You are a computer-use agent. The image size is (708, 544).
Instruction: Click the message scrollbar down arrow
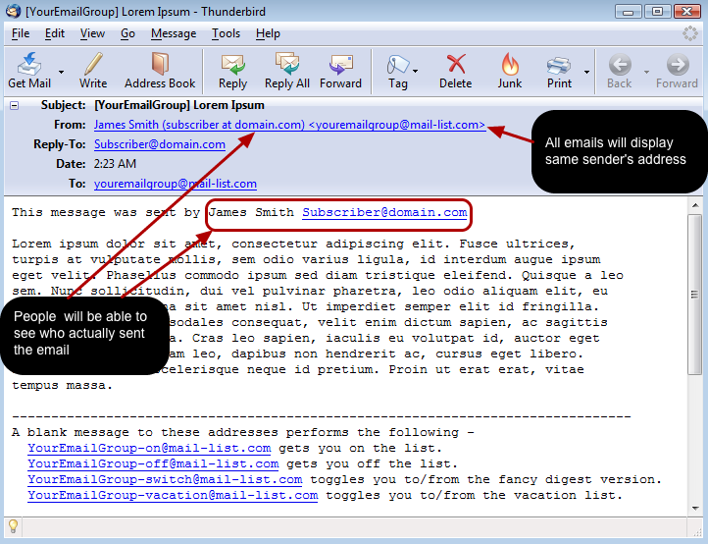pyautogui.click(x=695, y=509)
